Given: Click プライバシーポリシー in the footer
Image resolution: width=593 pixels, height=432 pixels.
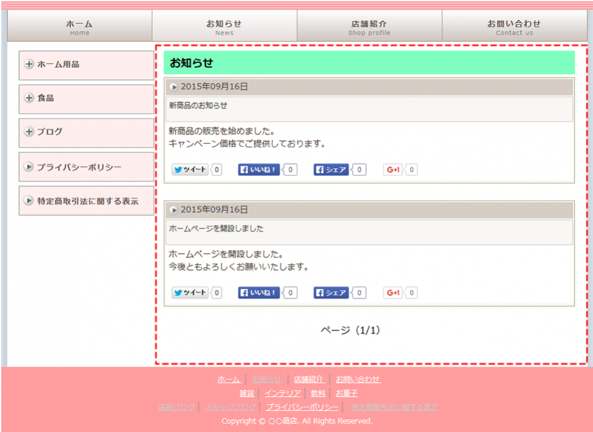Looking at the screenshot, I should (x=302, y=407).
